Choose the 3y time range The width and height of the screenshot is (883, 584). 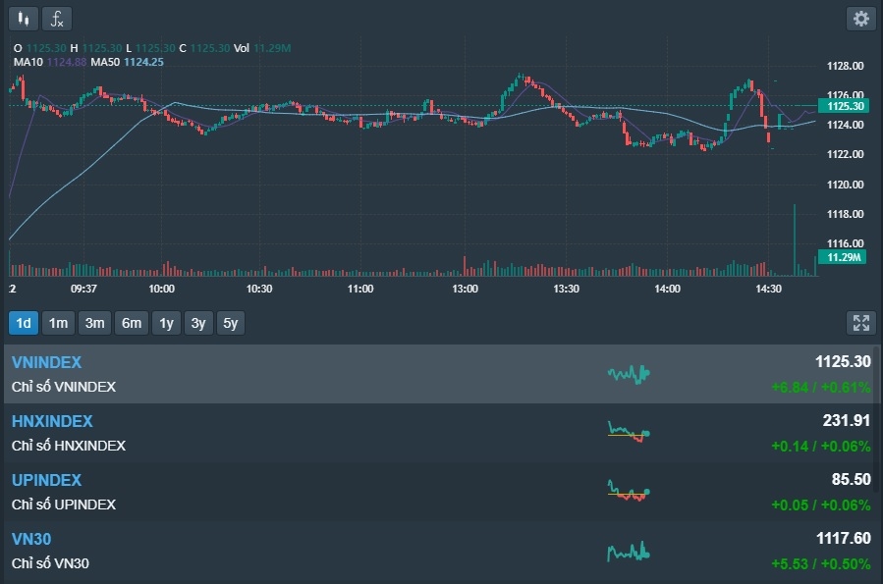198,323
